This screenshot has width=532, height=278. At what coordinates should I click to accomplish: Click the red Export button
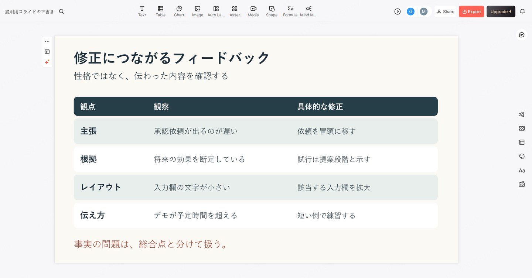click(471, 11)
